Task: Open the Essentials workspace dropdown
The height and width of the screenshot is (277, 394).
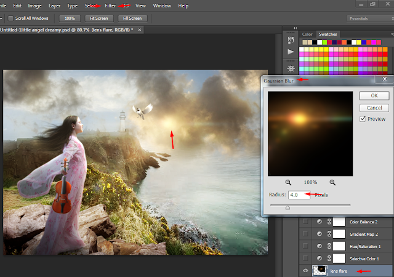Action: [371, 18]
